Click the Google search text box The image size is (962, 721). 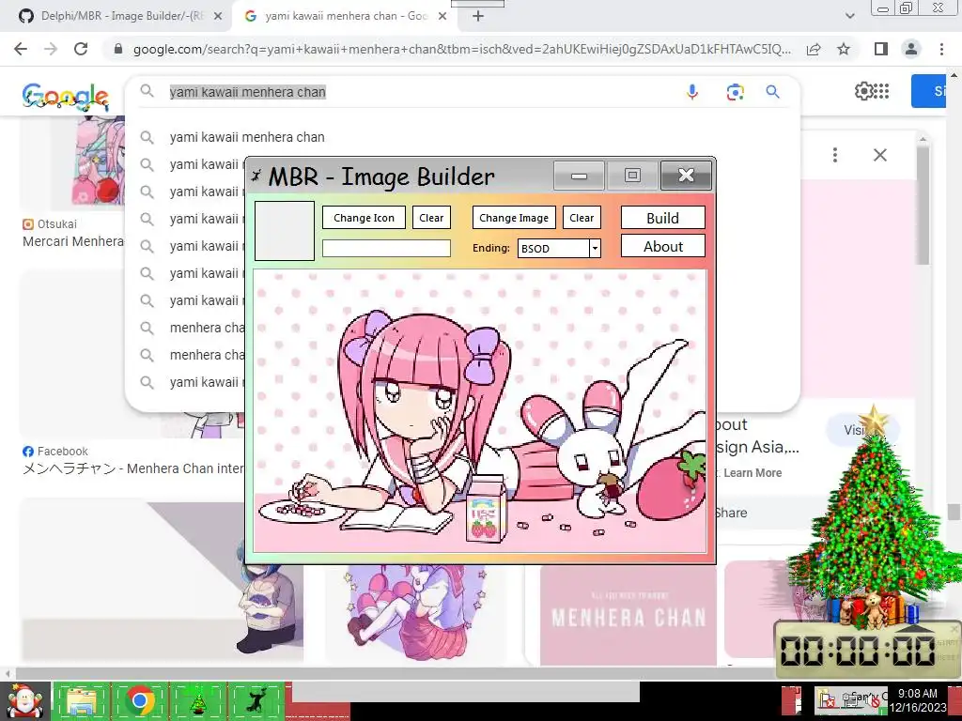(417, 92)
